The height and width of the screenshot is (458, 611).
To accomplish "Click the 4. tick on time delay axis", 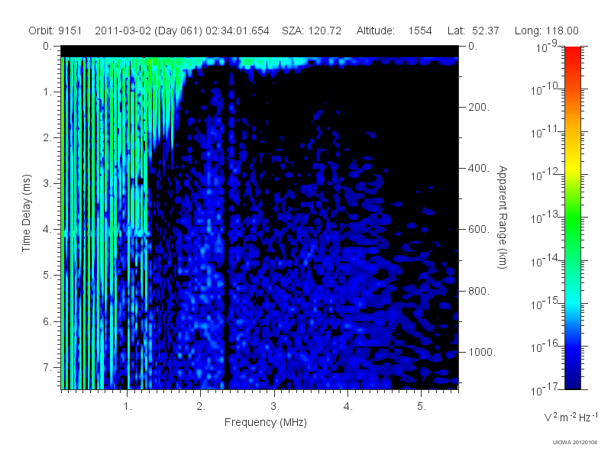I will point(47,230).
